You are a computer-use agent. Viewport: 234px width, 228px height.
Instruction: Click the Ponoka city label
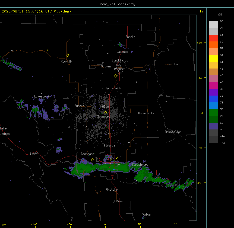click(130, 37)
